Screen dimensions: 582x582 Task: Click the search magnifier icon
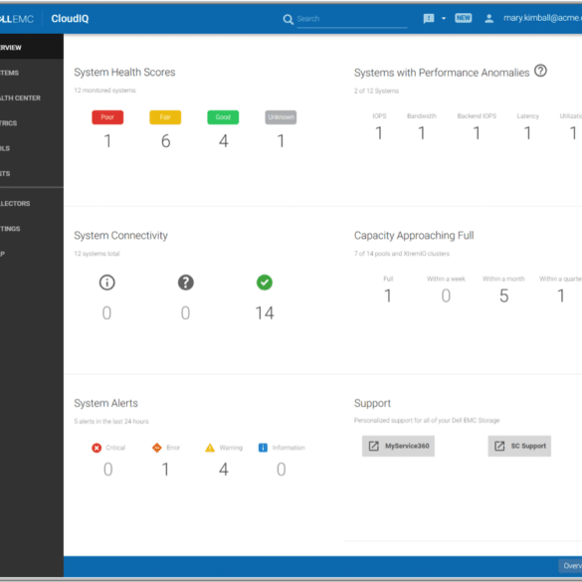(289, 19)
